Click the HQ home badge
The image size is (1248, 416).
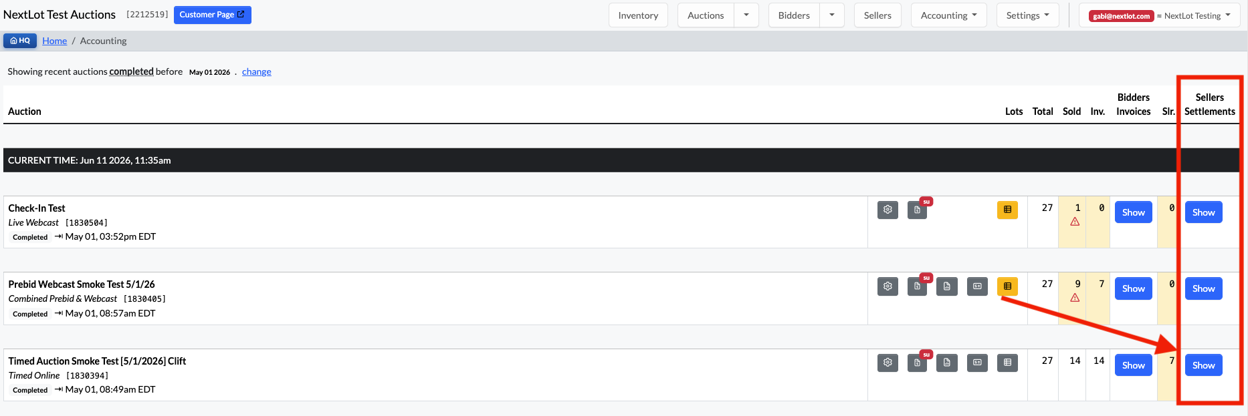point(20,41)
